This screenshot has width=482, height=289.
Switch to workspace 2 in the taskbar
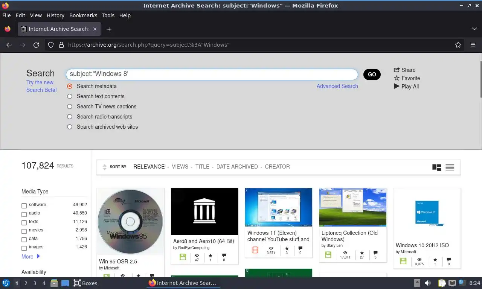tap(26, 283)
